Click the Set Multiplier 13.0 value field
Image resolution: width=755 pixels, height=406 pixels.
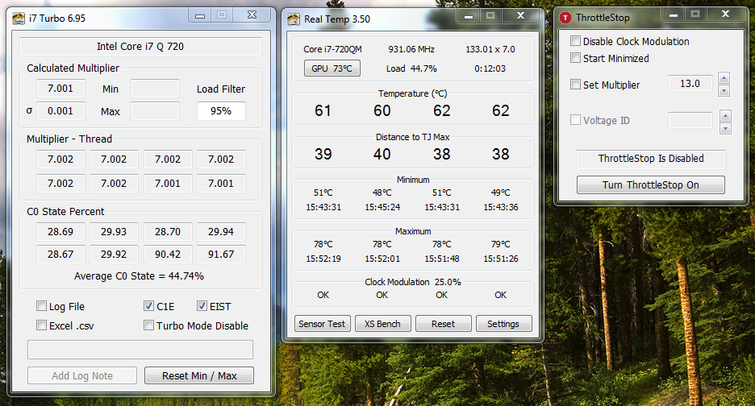[x=690, y=84]
